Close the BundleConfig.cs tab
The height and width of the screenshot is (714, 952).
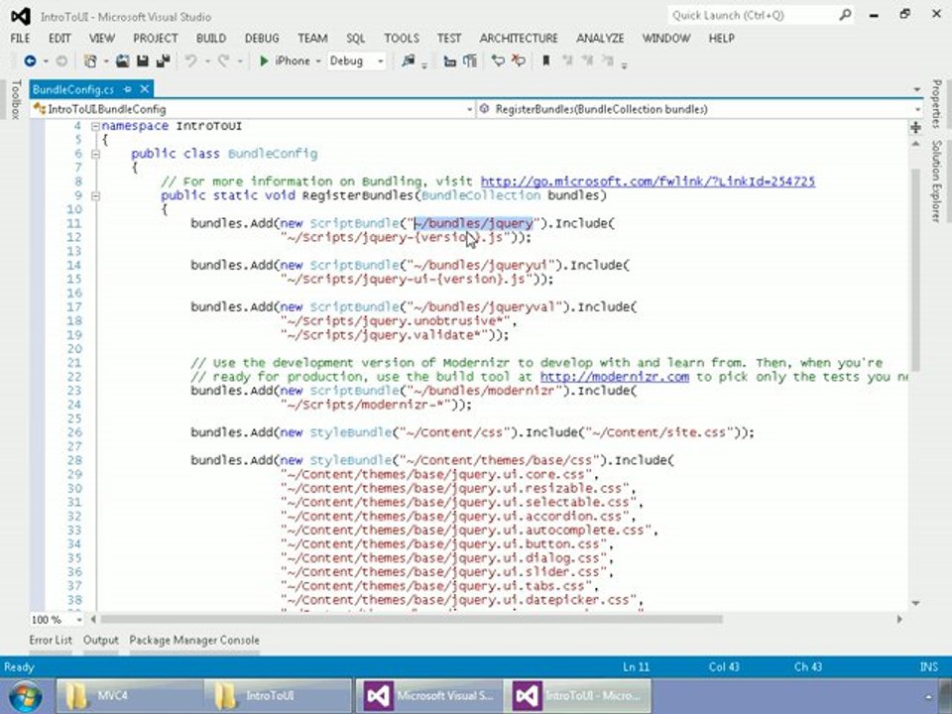pyautogui.click(x=145, y=89)
